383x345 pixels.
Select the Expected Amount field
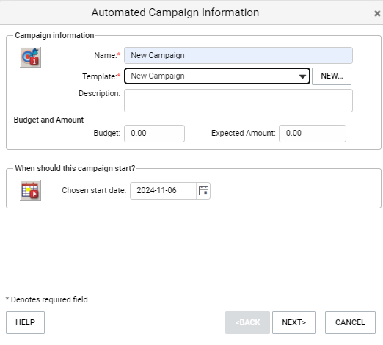pyautogui.click(x=313, y=134)
